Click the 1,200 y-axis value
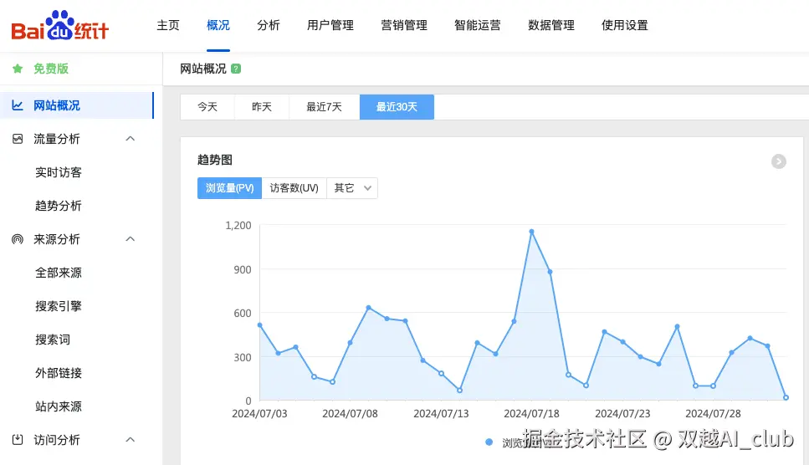Image resolution: width=809 pixels, height=465 pixels. click(238, 225)
